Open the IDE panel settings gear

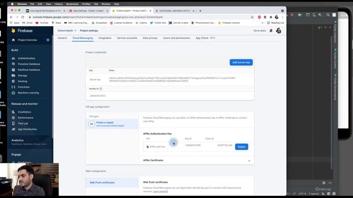tap(324, 183)
